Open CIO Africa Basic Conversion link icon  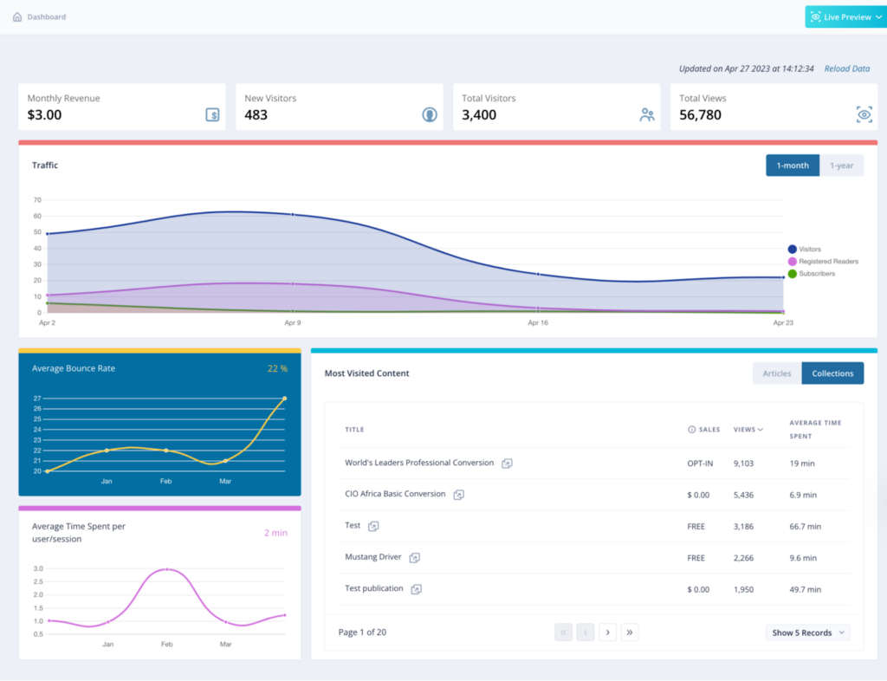coord(458,495)
